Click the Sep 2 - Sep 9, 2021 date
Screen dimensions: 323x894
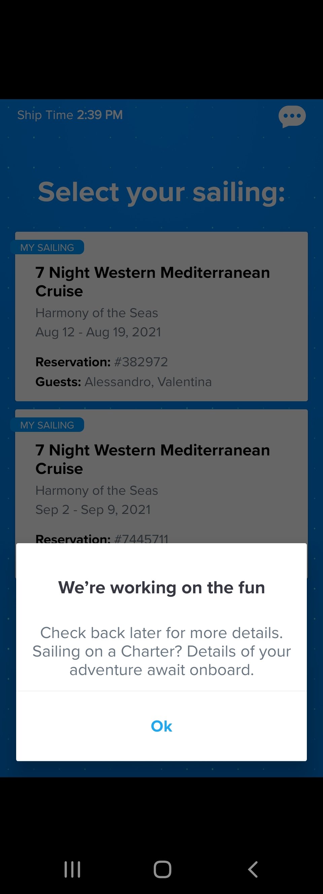93,510
